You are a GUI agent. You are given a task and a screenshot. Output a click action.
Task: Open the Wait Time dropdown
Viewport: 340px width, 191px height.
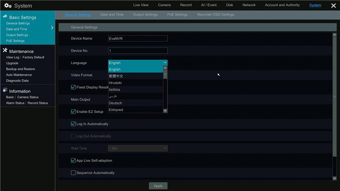(138, 148)
